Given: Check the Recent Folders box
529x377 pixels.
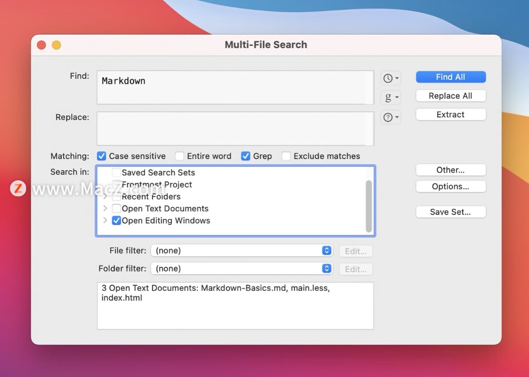Looking at the screenshot, I should [116, 196].
